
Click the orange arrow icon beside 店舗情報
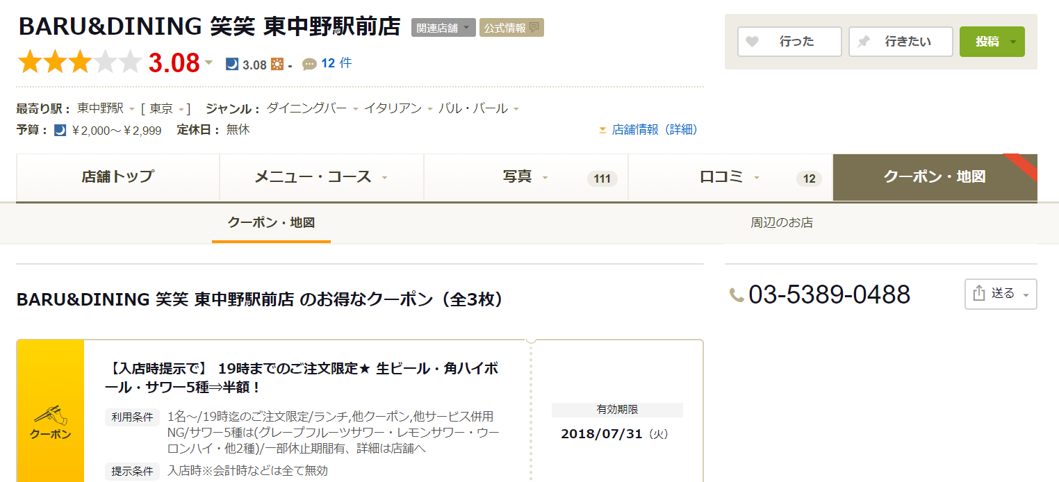[x=603, y=130]
